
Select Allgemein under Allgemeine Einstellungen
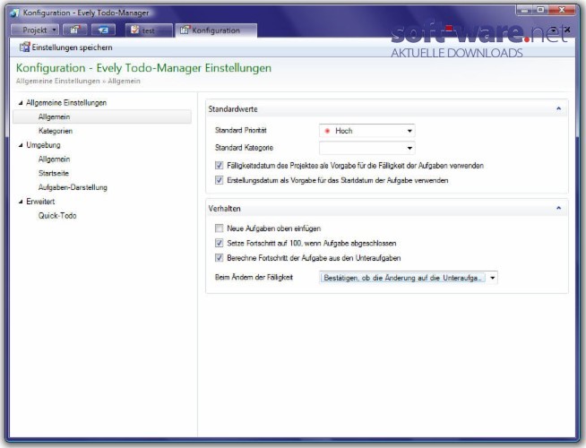(102, 117)
